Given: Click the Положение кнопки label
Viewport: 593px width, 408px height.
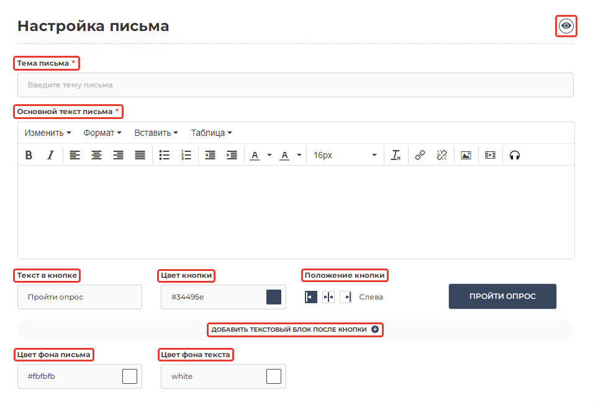Looking at the screenshot, I should (x=345, y=275).
